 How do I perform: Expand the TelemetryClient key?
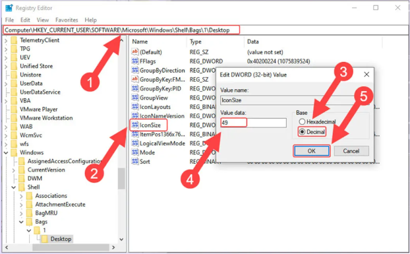pyautogui.click(x=6, y=40)
